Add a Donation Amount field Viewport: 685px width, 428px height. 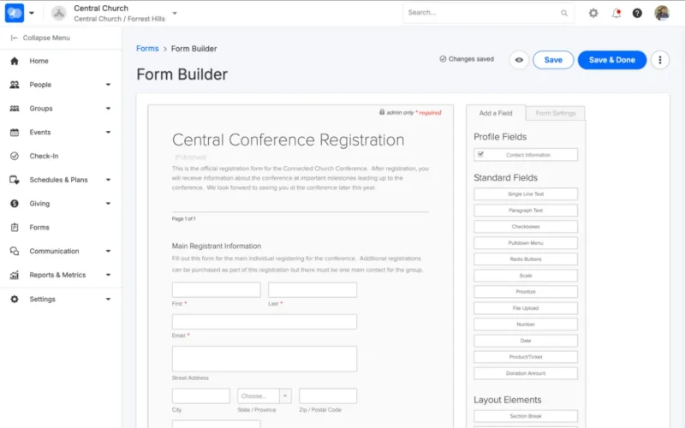click(x=526, y=373)
